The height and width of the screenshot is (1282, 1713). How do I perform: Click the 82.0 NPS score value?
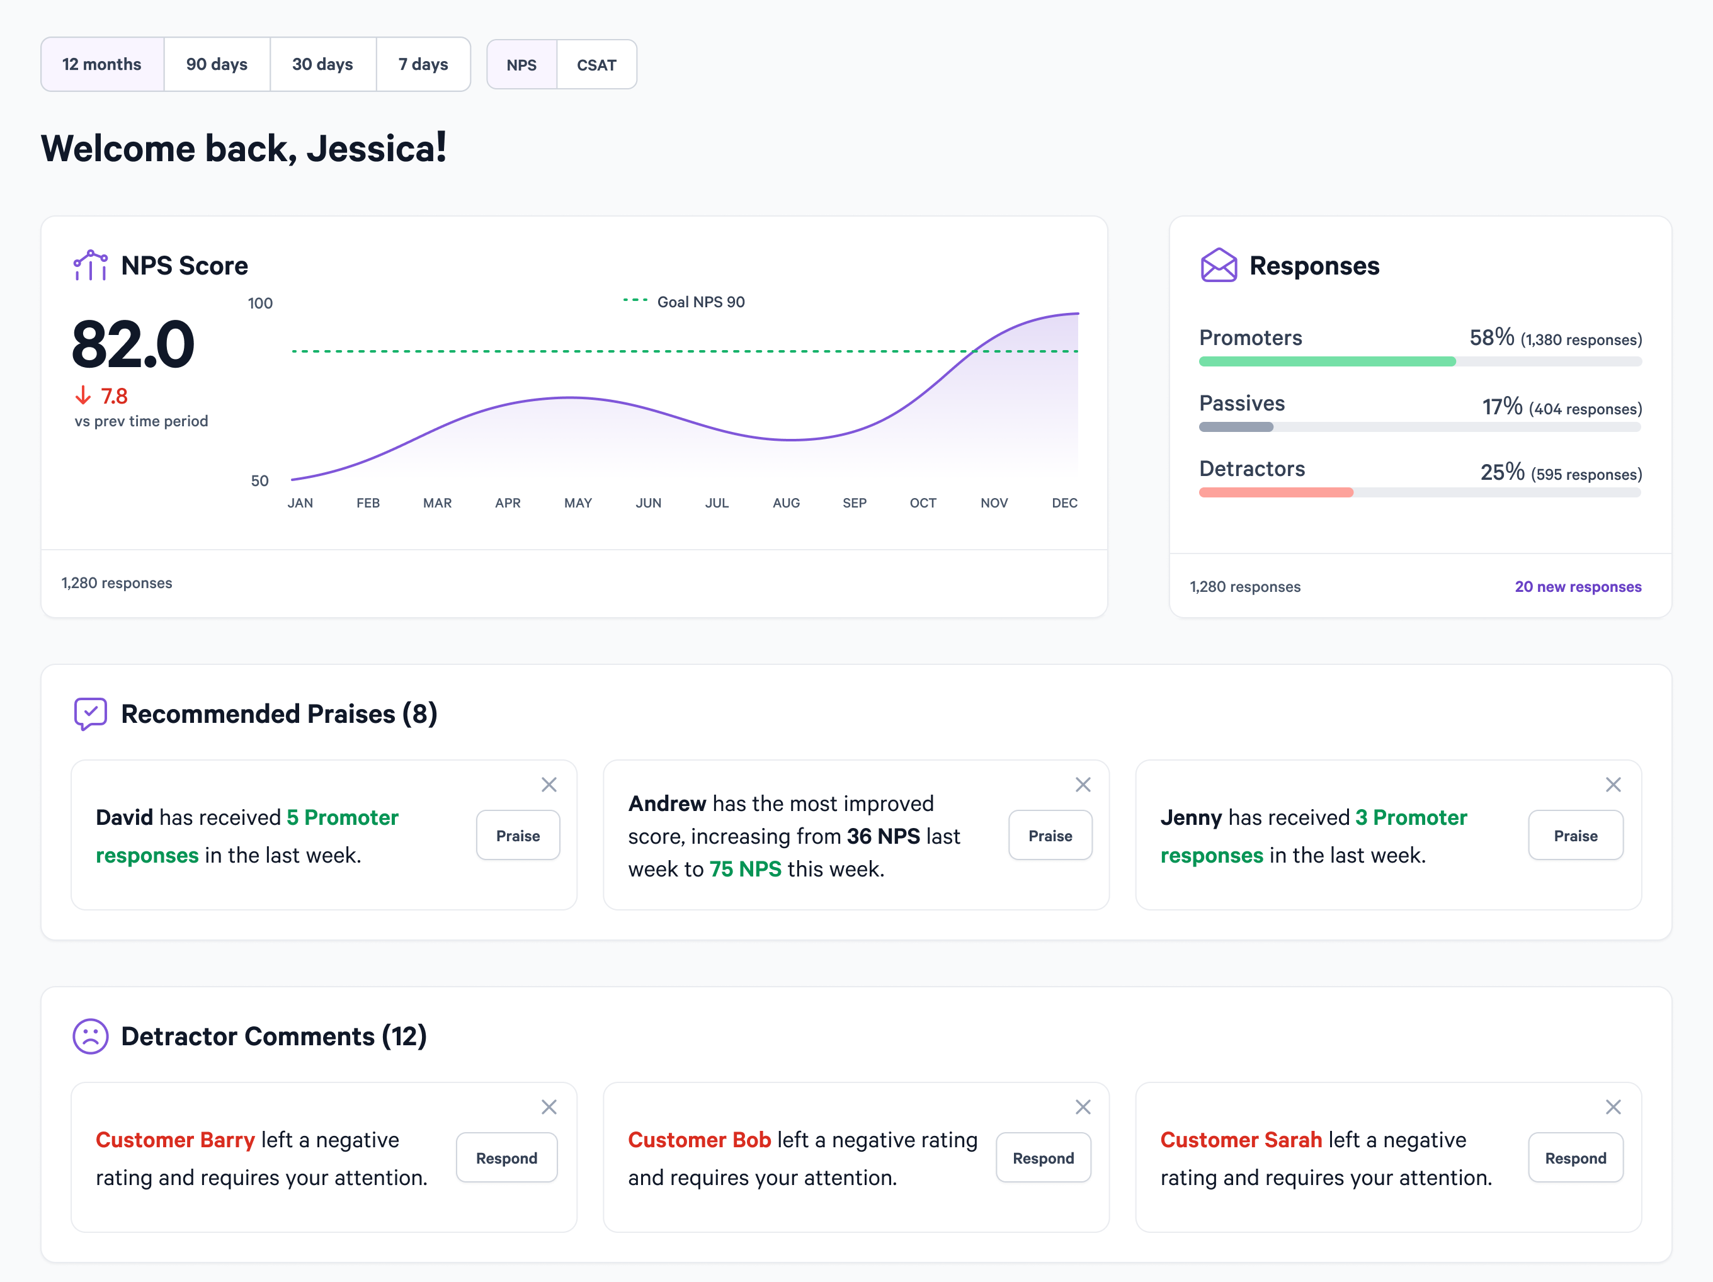click(x=134, y=344)
